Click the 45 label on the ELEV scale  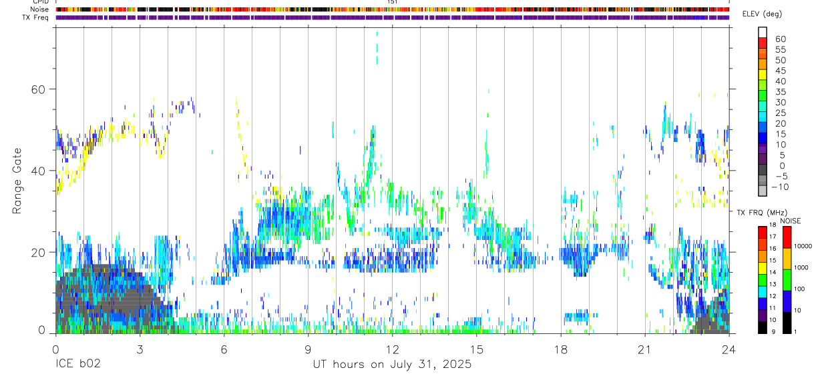[780, 70]
